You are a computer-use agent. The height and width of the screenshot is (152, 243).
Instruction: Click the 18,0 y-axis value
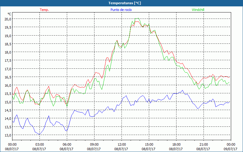click(x=8, y=52)
